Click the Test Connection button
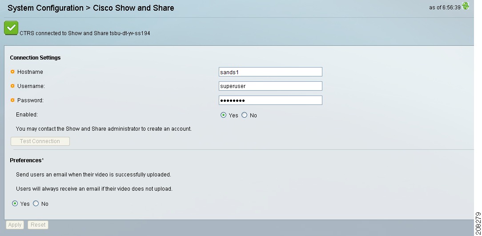The image size is (482, 236). point(40,141)
